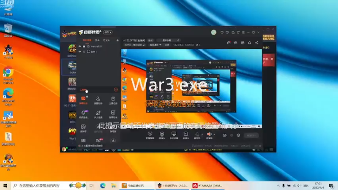Click the gift box icon above preview
The height and width of the screenshot is (190, 338).
229,43
